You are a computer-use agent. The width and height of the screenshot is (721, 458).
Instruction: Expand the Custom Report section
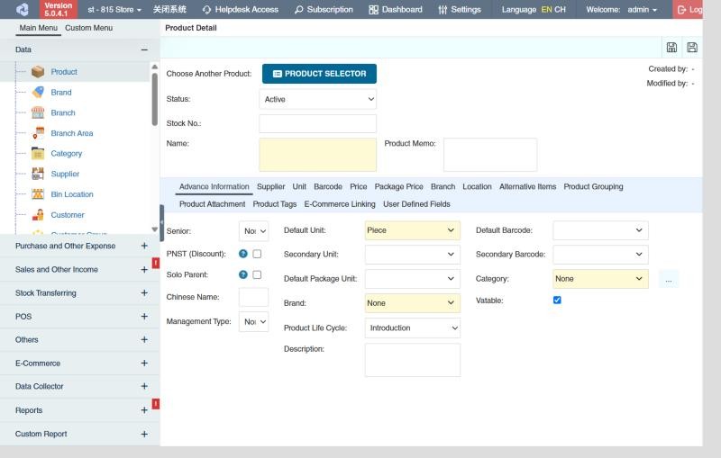144,434
